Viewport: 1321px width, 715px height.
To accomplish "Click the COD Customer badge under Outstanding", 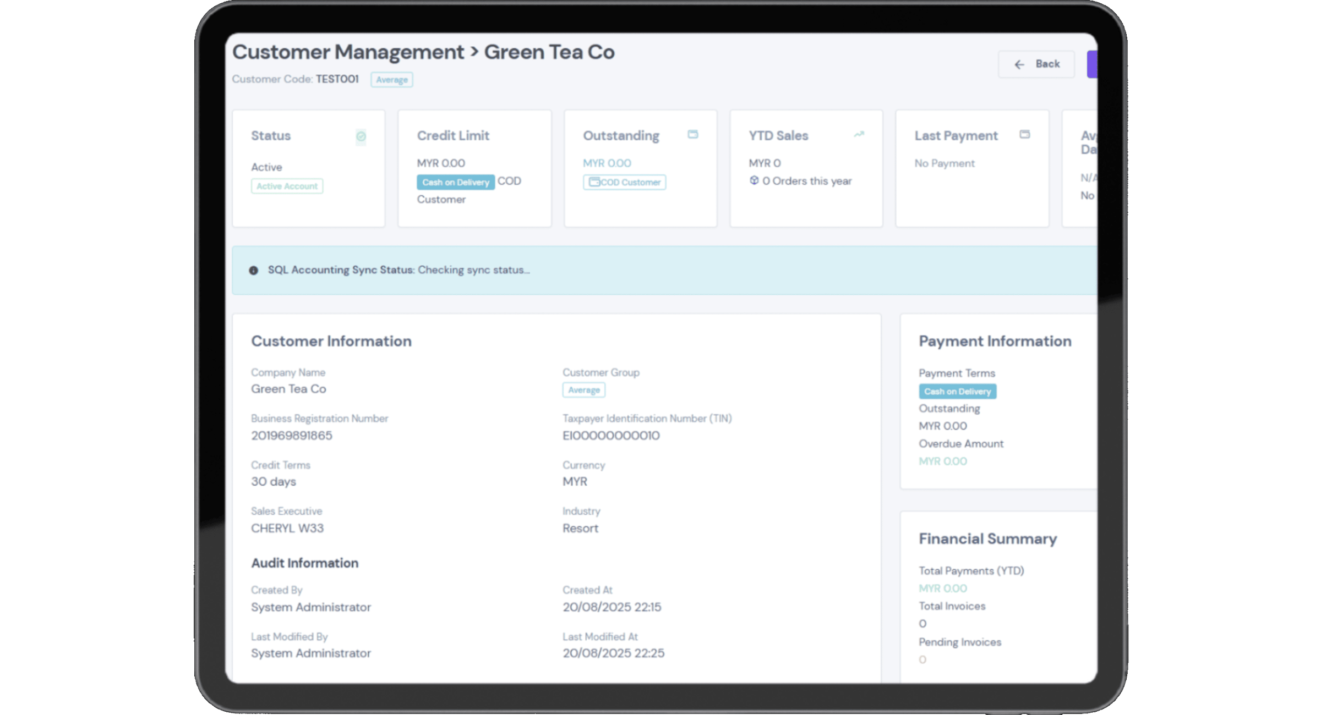I will (x=625, y=182).
